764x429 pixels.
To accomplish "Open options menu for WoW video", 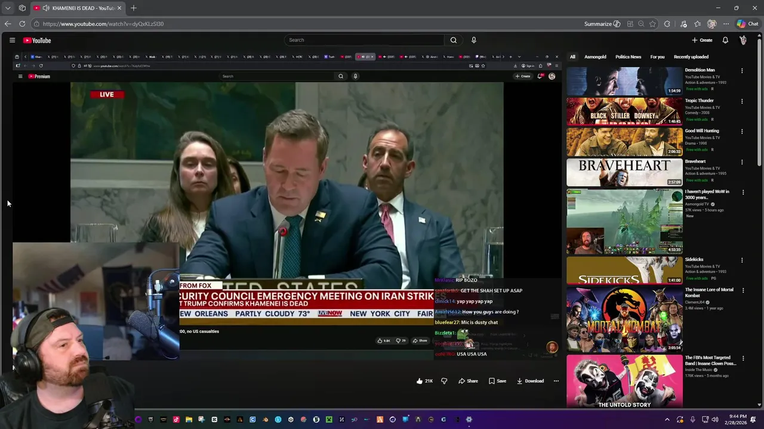I will click(743, 192).
